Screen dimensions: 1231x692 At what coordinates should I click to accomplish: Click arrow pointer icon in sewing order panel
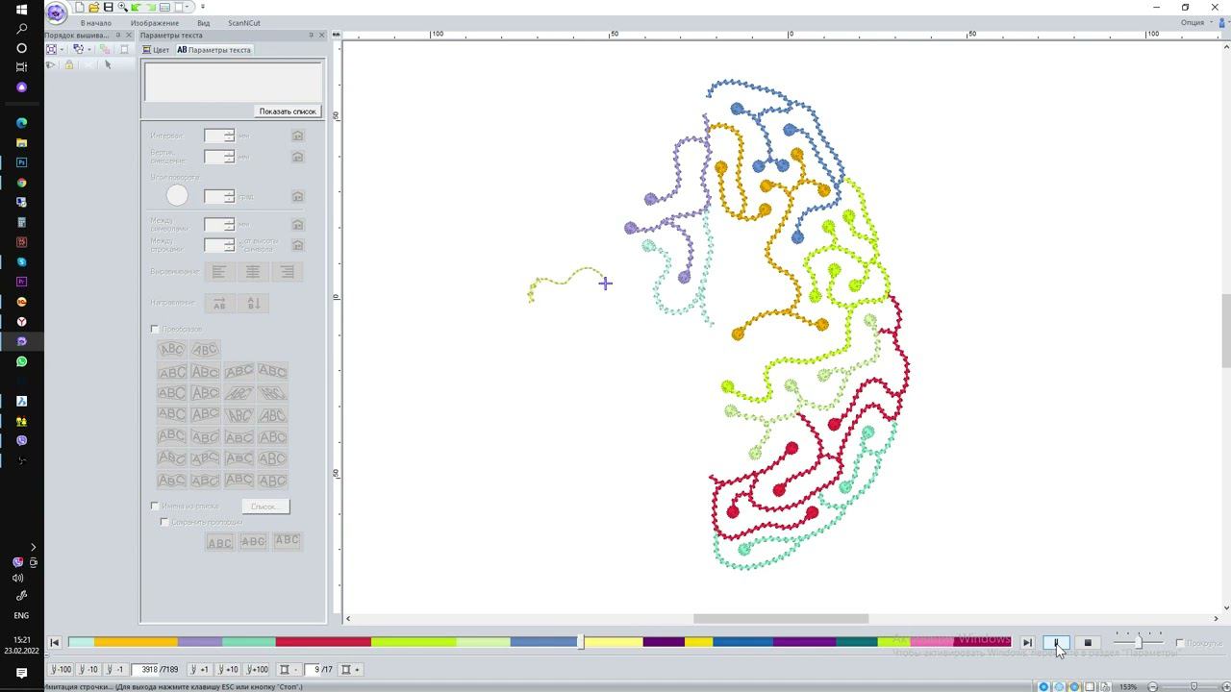[x=108, y=65]
